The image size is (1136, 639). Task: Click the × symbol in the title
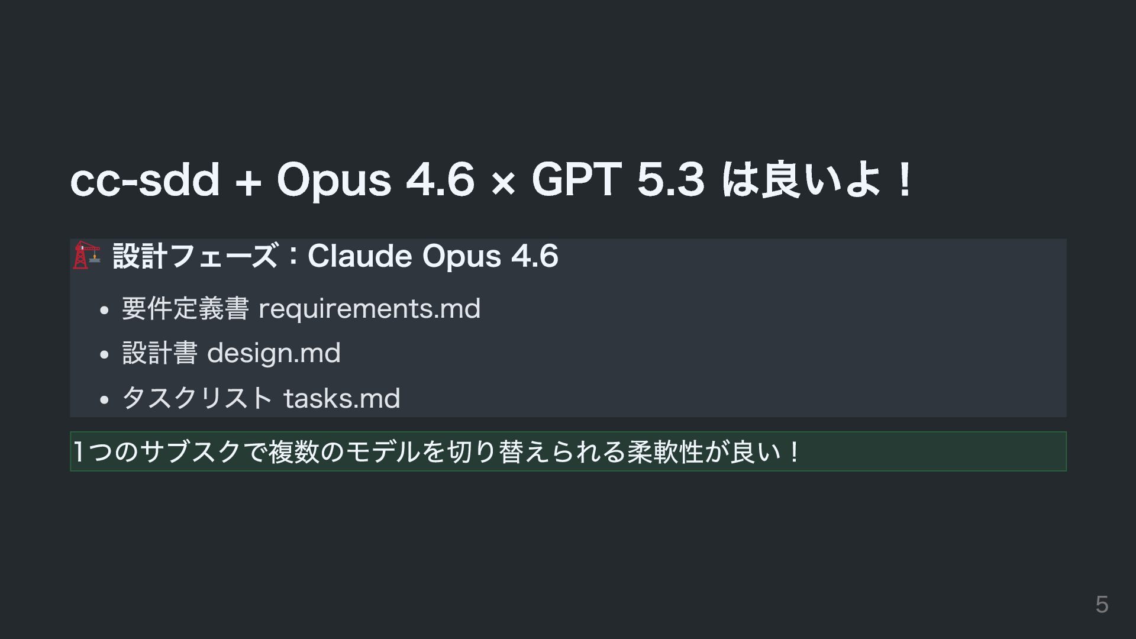point(502,182)
